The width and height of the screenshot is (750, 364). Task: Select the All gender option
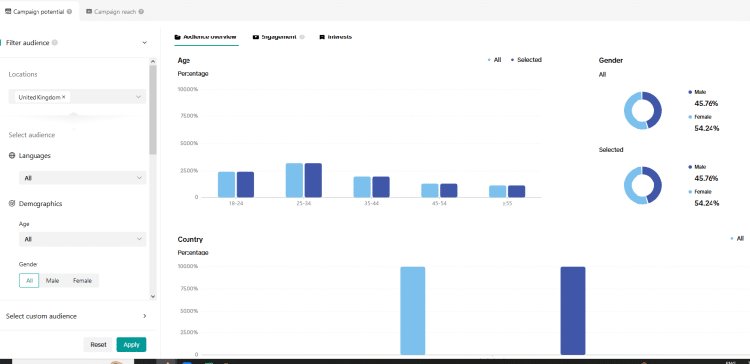(30, 281)
